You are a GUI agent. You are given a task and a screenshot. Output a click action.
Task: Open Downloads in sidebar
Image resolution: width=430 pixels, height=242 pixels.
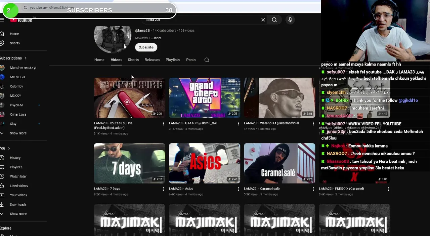(18, 204)
